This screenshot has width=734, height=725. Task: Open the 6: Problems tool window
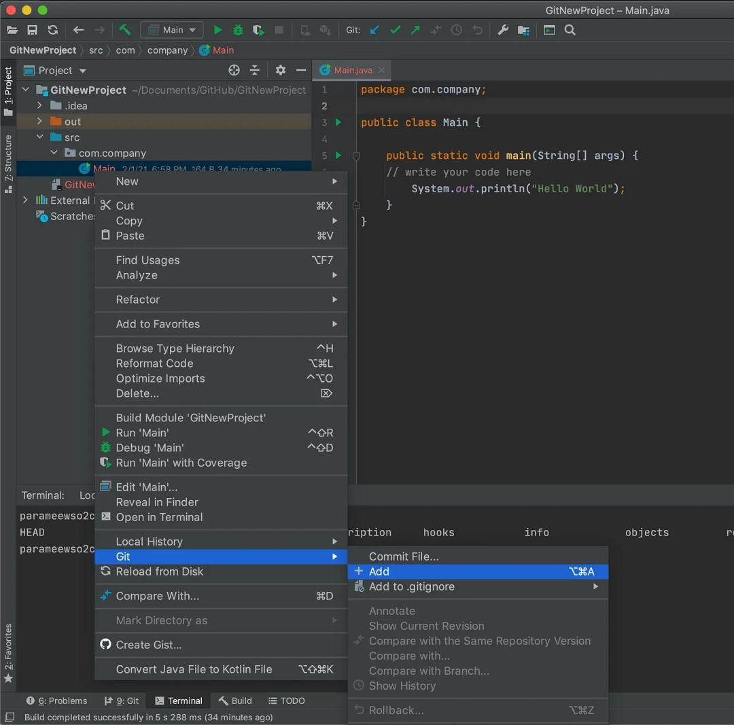[x=56, y=701]
